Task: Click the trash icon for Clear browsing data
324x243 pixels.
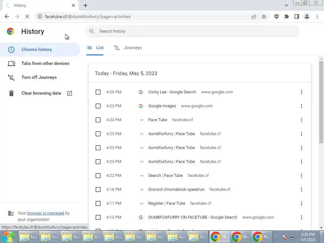Action: pos(11,93)
